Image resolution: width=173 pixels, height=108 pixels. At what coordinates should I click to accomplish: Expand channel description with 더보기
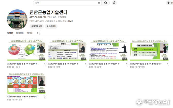[x=70, y=21]
